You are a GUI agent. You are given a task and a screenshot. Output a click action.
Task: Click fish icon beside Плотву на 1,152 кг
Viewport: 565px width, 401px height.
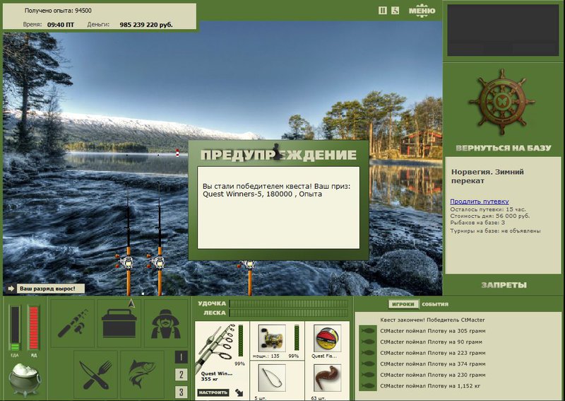[x=367, y=386]
